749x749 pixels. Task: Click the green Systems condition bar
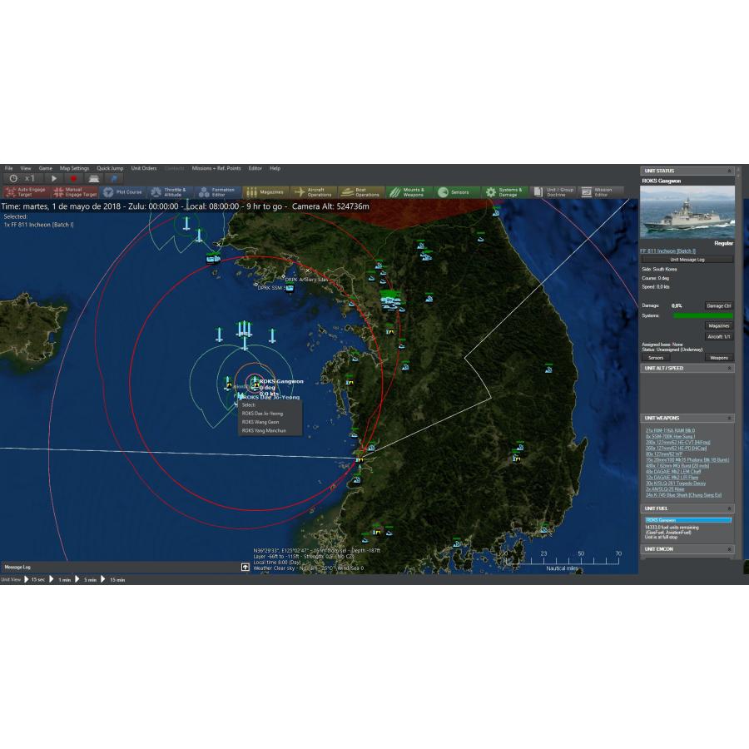click(x=702, y=316)
